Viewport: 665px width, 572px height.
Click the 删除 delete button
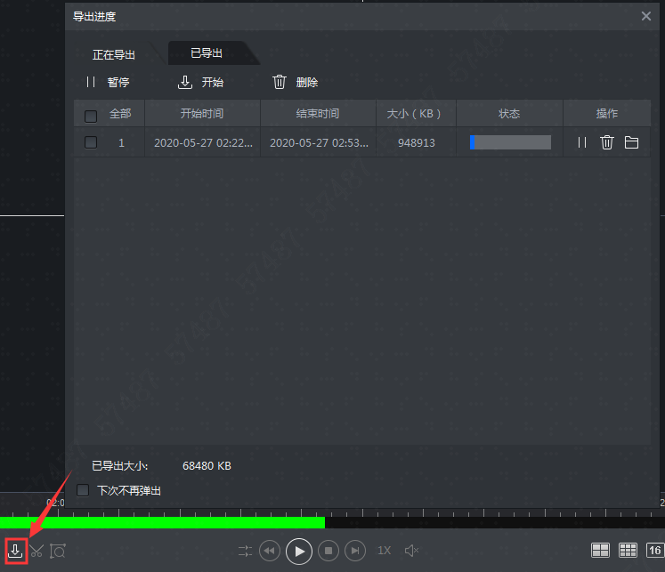[x=296, y=82]
